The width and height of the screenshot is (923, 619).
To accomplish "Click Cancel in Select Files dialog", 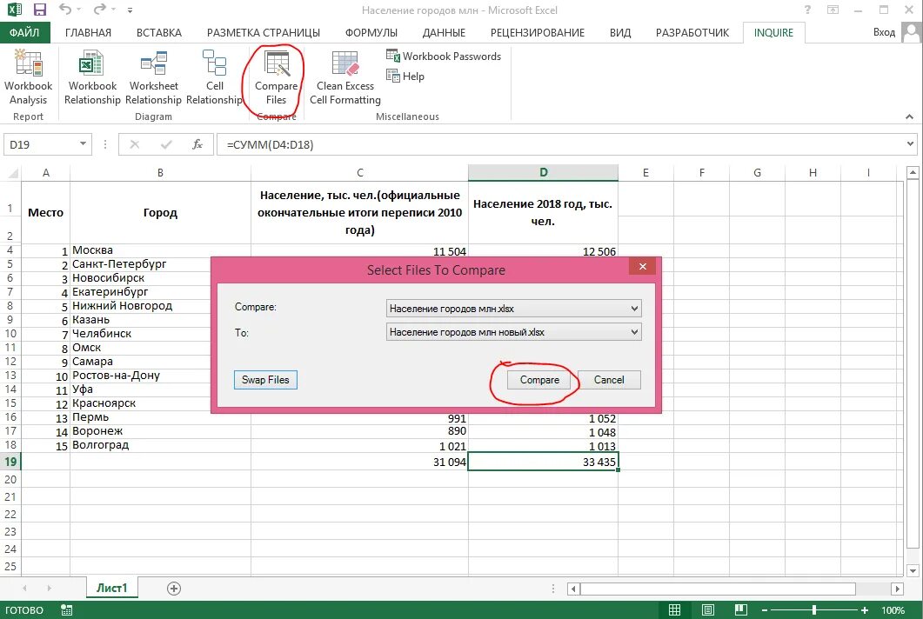I will 609,380.
